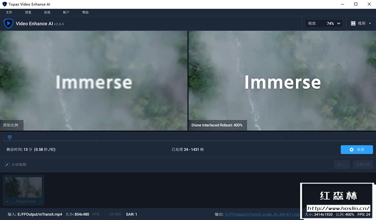This screenshot has width=376, height=220.
Task: Toggle the checkmark on Transit.mp4 thumbnail
Action: [x=7, y=202]
